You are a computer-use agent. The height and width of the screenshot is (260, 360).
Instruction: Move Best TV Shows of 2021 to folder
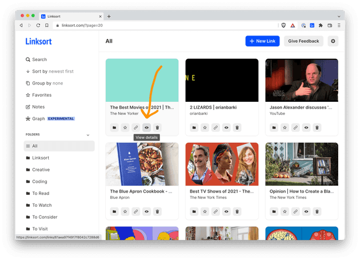click(x=194, y=211)
